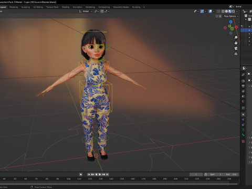Switch to wireframe viewport shading

223,11
